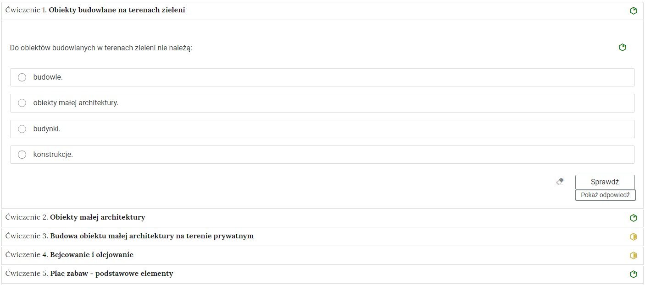Click the green hexagon icon beside the question text
This screenshot has width=645, height=285.
(x=623, y=48)
